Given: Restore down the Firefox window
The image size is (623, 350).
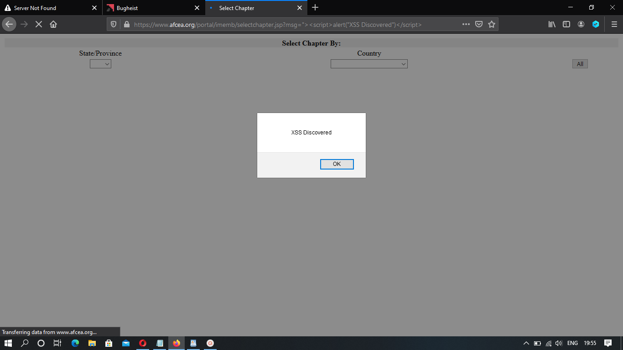Looking at the screenshot, I should (x=592, y=7).
